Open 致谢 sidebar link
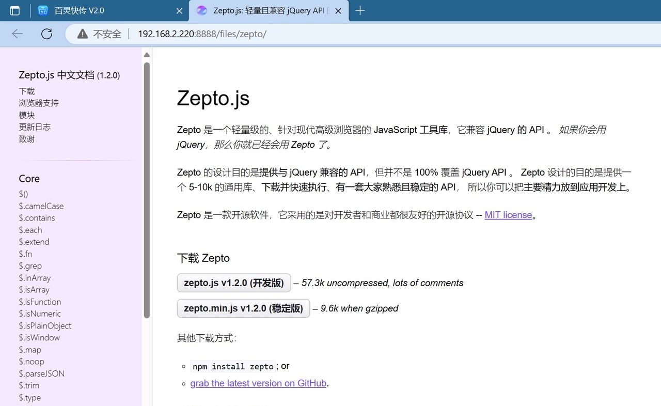 (27, 138)
